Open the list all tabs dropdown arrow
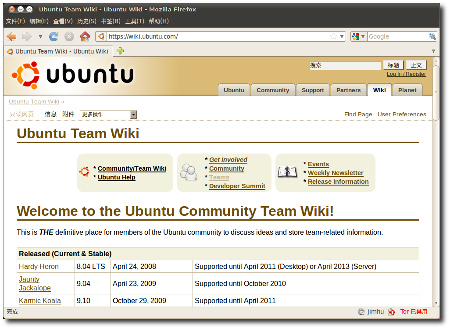Viewport: 450px width, 329px height. tap(433, 51)
